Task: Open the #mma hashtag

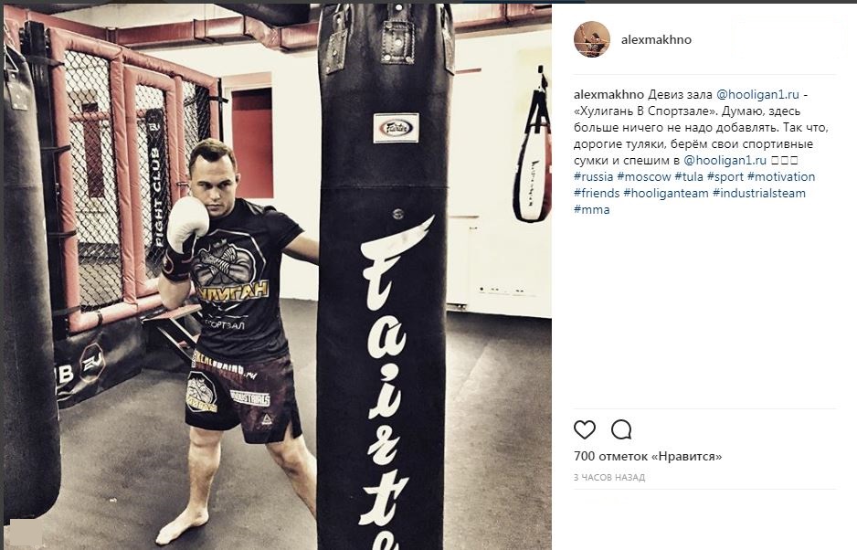Action: point(591,209)
